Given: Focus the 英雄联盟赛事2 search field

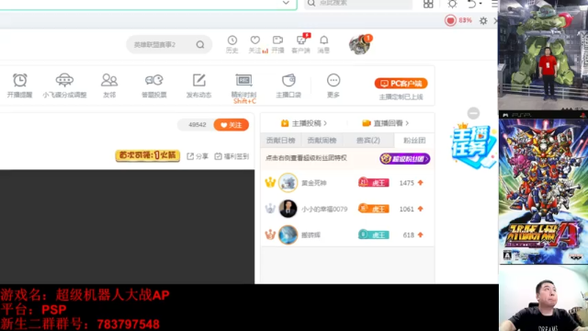Looking at the screenshot, I should coord(169,45).
